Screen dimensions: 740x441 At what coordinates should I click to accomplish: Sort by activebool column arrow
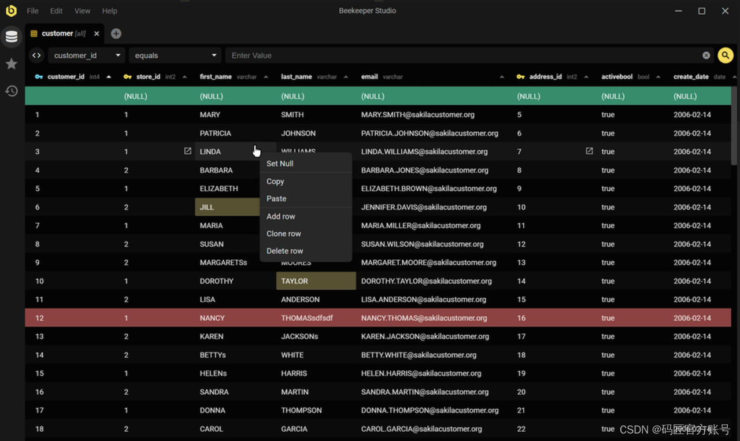coord(658,77)
